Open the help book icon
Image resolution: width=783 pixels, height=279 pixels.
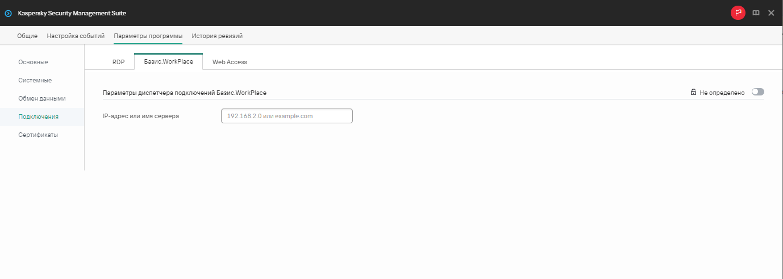pos(756,13)
